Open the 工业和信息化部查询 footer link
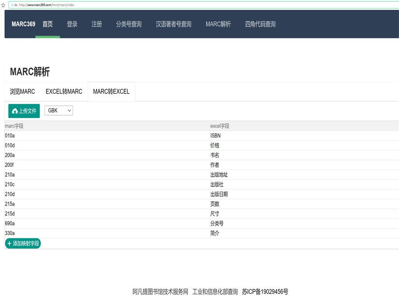The image size is (399, 299). click(215, 292)
